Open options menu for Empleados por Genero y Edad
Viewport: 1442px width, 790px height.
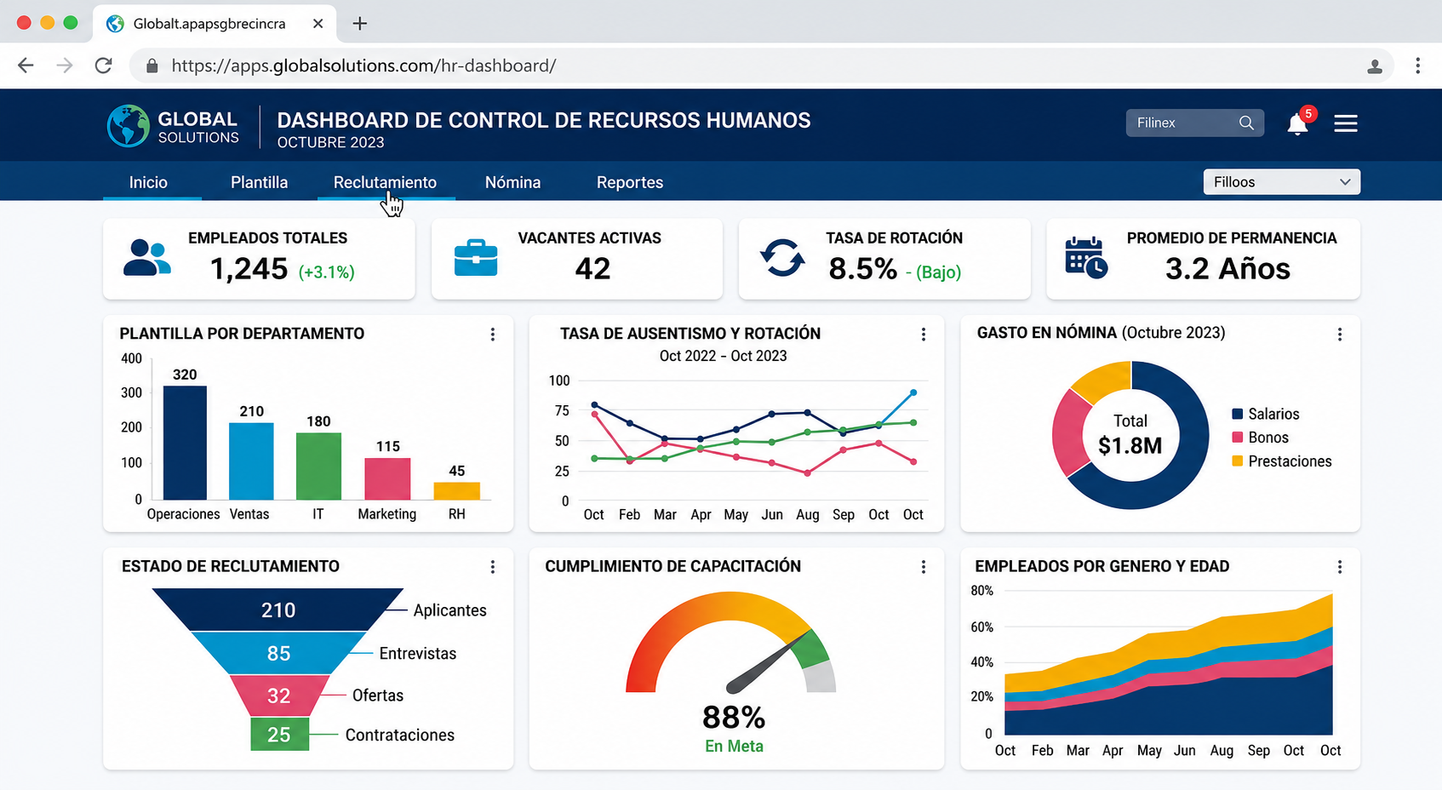pos(1340,567)
